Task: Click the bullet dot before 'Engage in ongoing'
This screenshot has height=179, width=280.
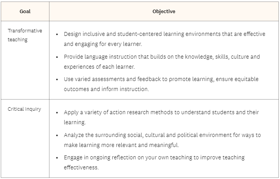Action: 57,158
